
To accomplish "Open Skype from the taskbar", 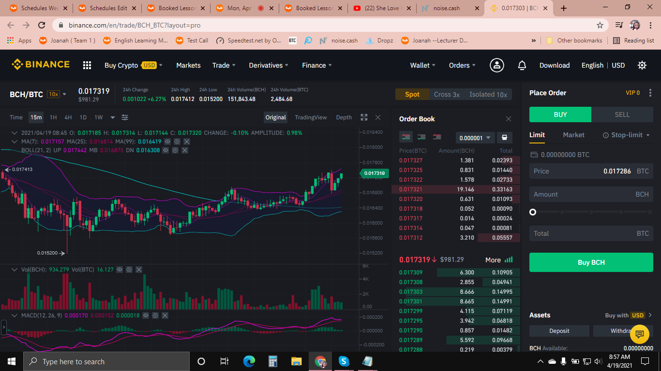I will click(344, 361).
